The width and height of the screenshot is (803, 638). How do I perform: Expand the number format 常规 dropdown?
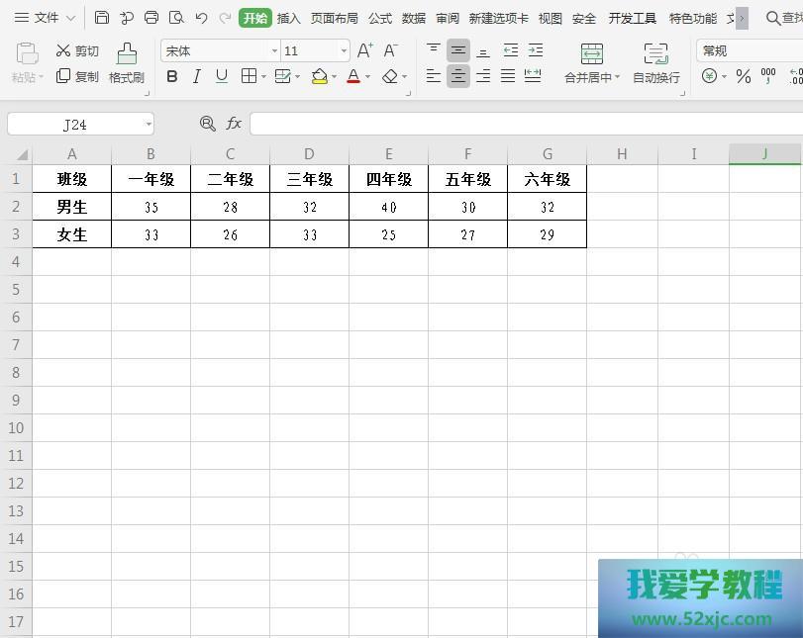pos(750,50)
